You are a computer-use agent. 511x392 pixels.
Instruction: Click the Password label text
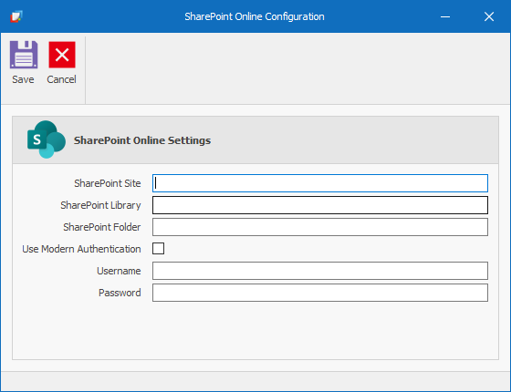click(120, 293)
